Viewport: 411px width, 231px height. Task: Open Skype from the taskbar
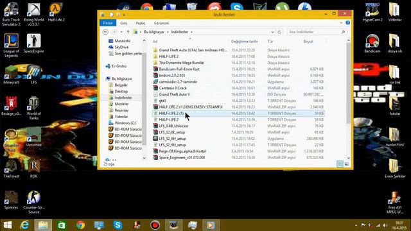tap(118, 225)
